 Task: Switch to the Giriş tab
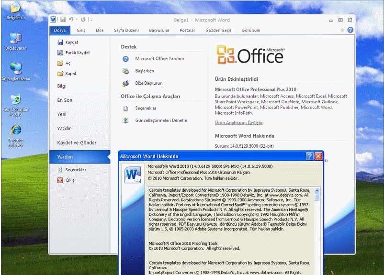pyautogui.click(x=81, y=30)
